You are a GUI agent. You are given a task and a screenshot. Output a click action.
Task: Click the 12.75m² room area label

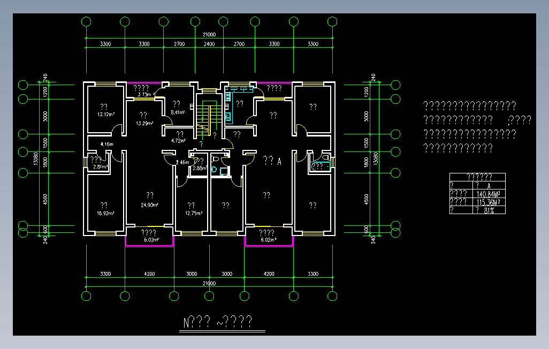pyautogui.click(x=194, y=213)
